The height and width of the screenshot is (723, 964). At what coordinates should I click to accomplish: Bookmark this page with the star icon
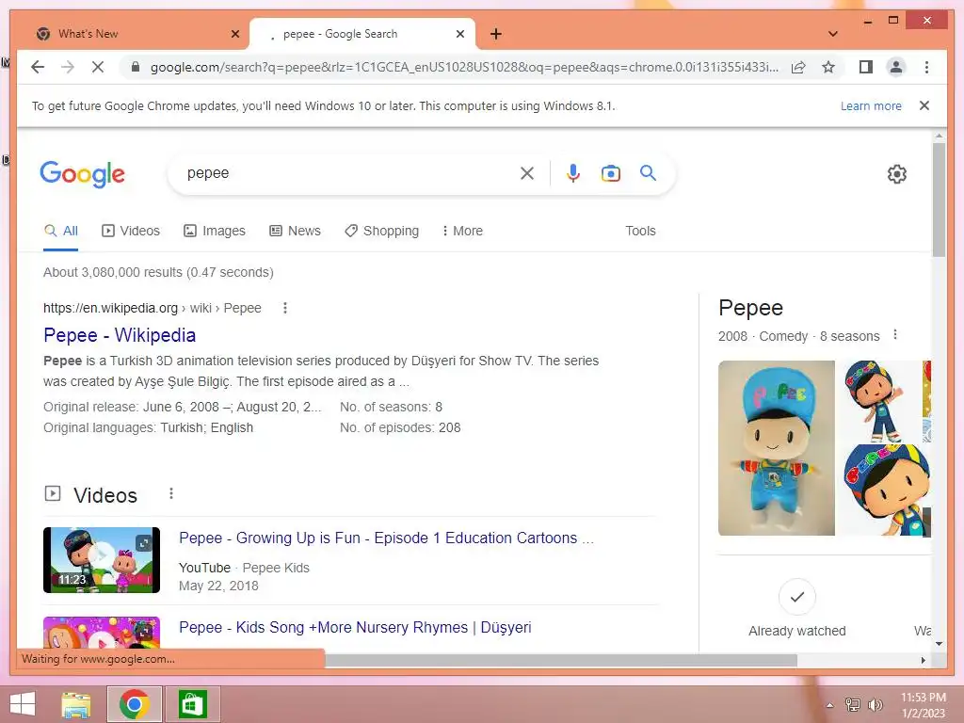point(828,67)
